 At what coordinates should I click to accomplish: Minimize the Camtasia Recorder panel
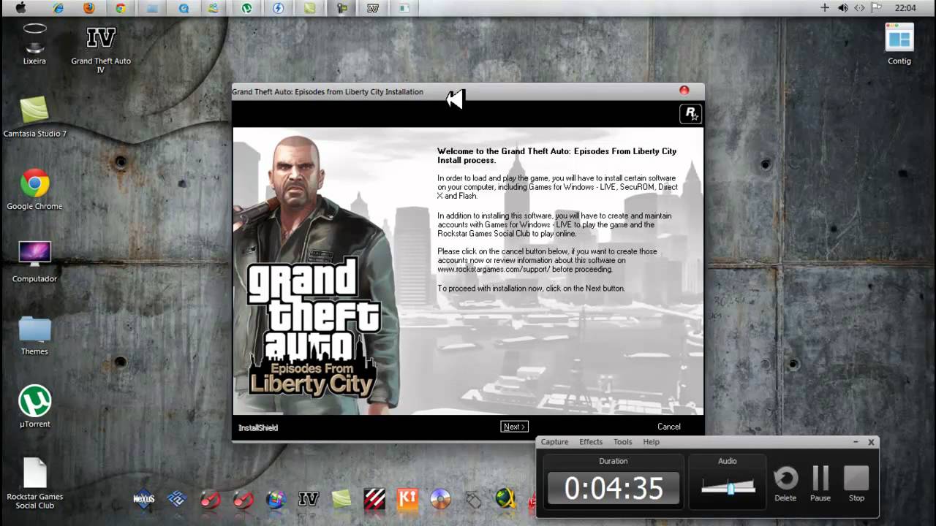click(856, 442)
